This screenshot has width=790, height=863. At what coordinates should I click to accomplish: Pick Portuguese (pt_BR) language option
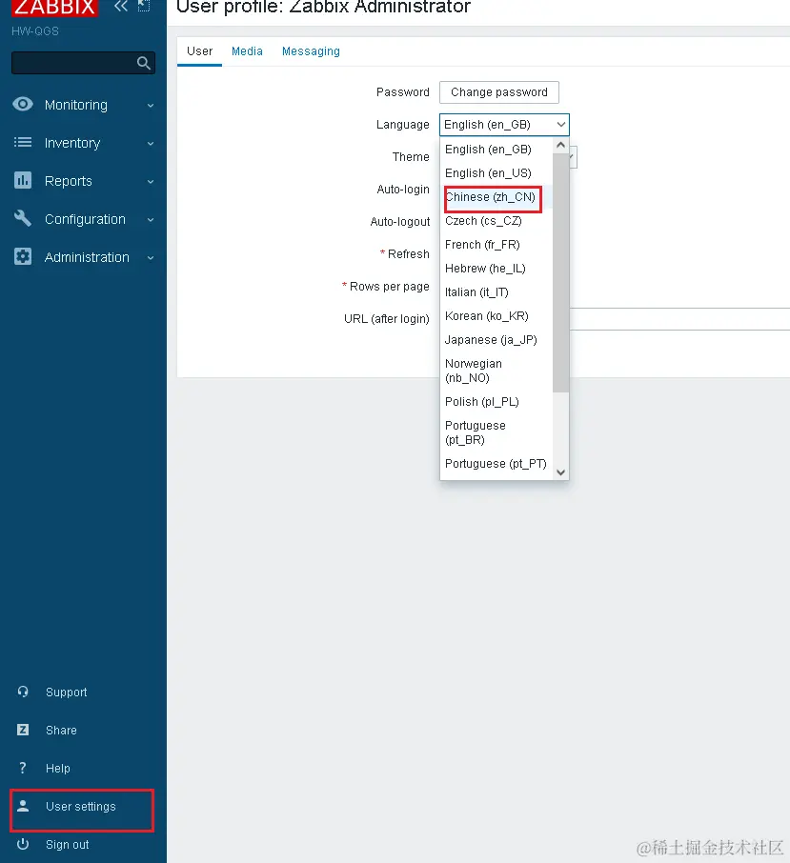point(496,432)
